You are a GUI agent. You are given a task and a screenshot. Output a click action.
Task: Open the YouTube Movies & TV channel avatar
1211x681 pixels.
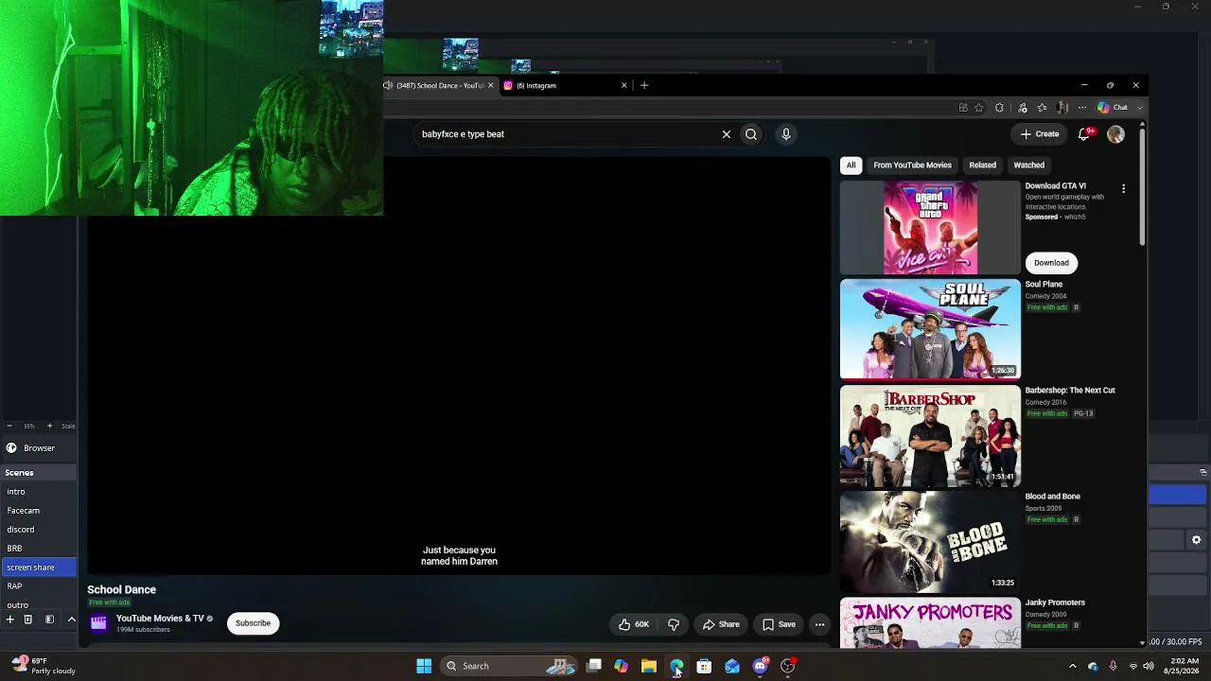coord(98,622)
